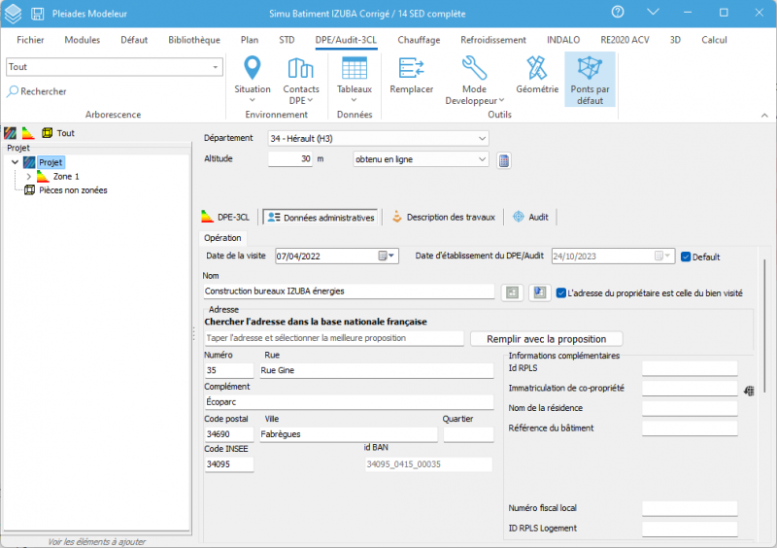Click the Ville input field

(349, 434)
